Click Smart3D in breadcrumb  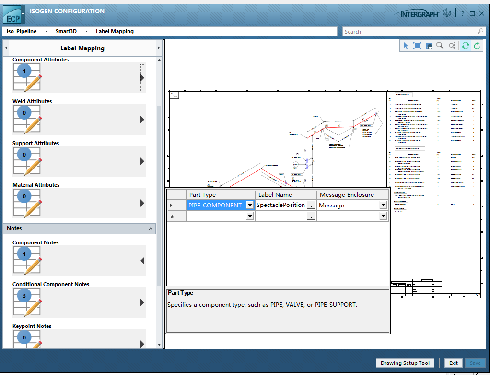66,31
